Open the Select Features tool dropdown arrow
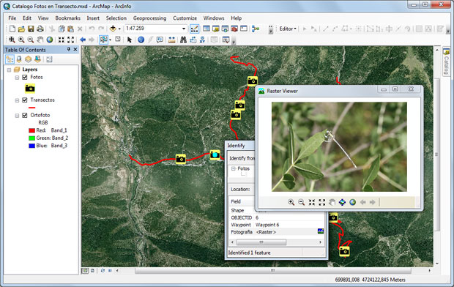The height and width of the screenshot is (287, 454). point(110,40)
